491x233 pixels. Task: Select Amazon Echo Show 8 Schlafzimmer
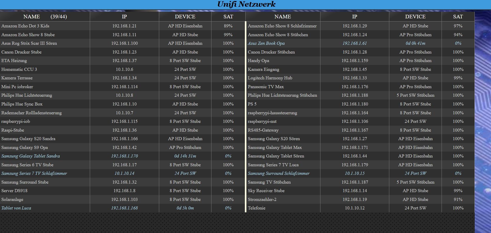click(x=282, y=26)
